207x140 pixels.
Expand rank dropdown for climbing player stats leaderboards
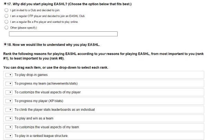[x=9, y=110]
